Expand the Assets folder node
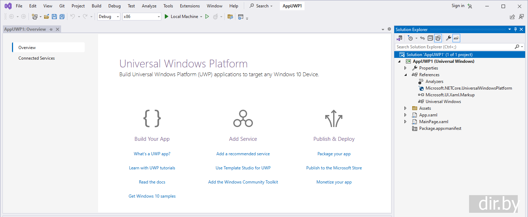 (405, 108)
